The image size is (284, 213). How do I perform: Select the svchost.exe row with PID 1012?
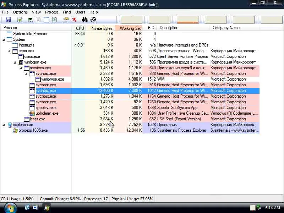pyautogui.click(x=130, y=91)
